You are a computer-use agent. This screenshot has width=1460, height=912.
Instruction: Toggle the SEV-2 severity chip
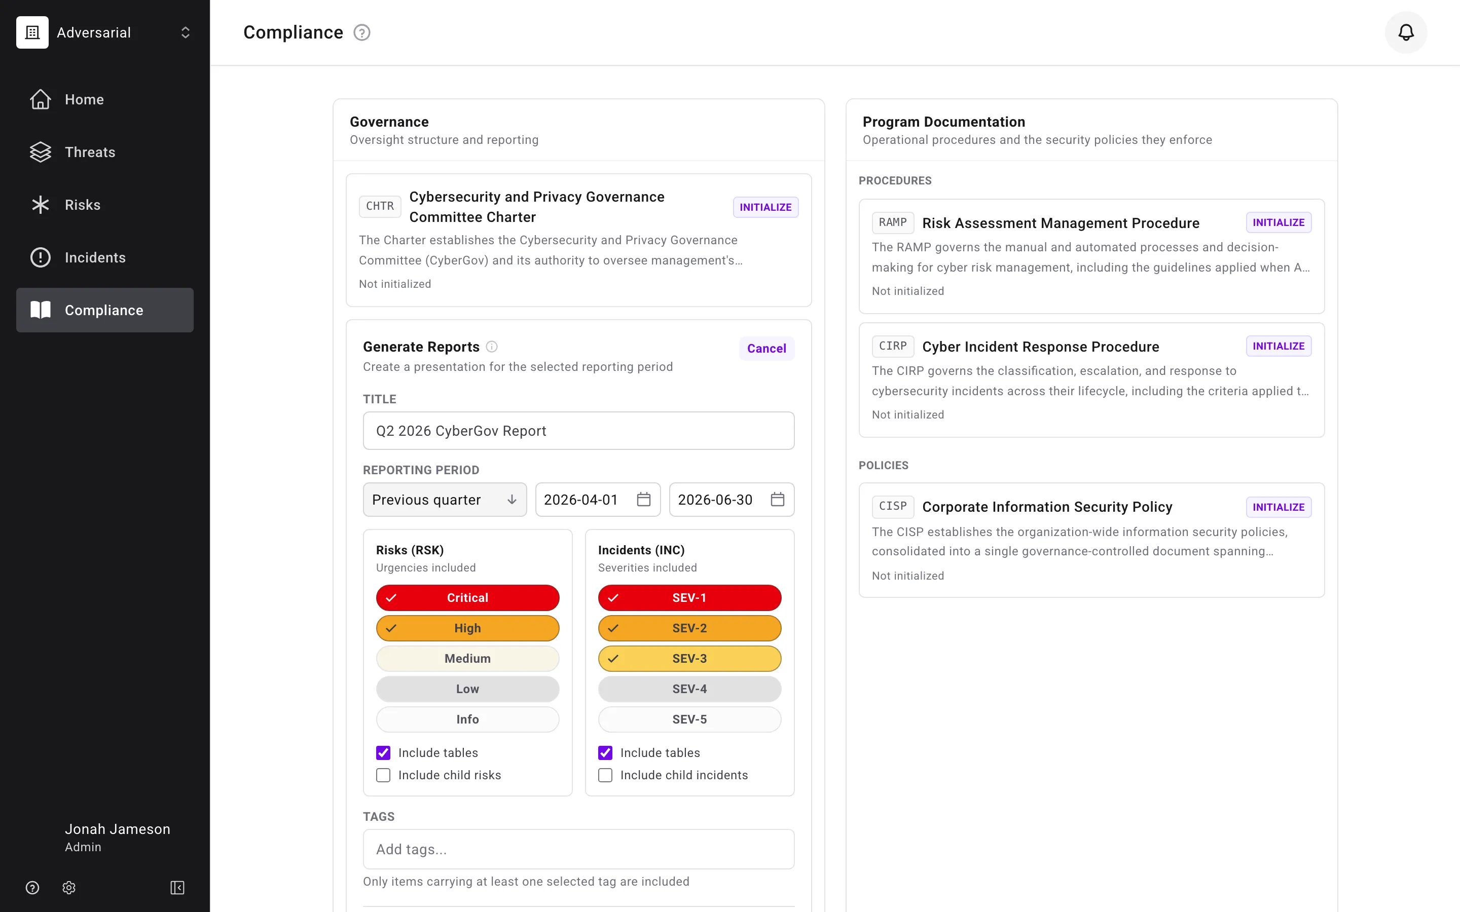689,628
